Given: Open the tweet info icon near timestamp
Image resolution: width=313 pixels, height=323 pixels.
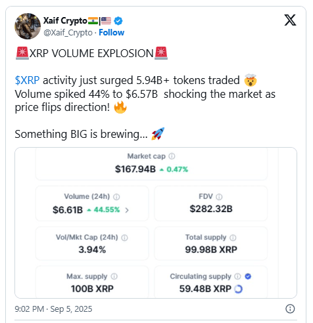Looking at the screenshot, I should click(x=290, y=309).
